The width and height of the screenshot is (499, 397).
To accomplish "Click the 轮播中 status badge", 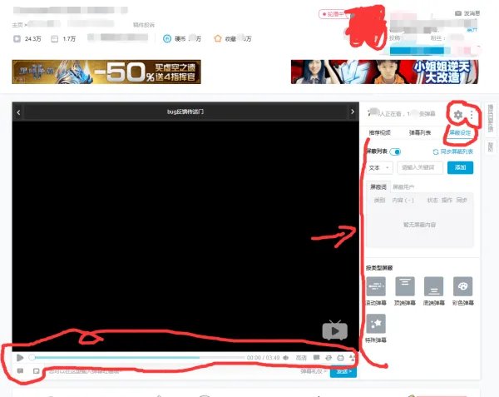I will pos(333,14).
